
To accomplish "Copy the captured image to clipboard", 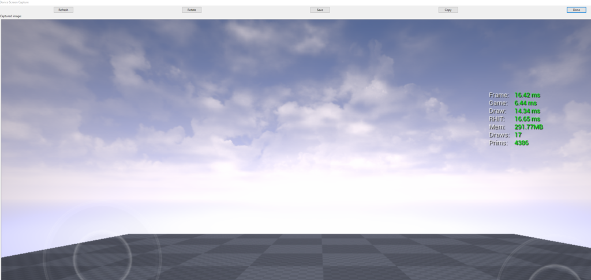I will [448, 10].
